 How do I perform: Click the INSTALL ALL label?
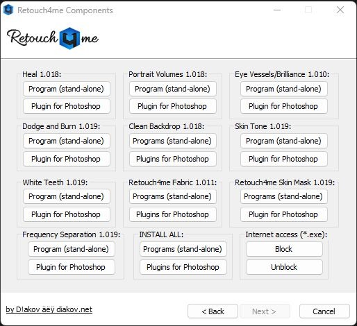pos(161,234)
